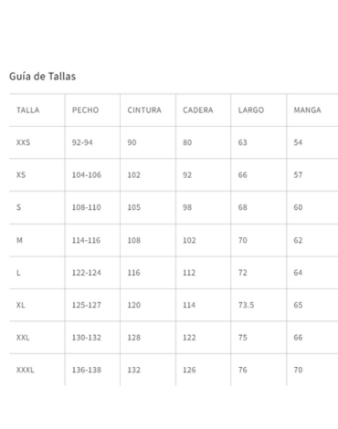Click the XL size row label
The width and height of the screenshot is (338, 429).
click(21, 305)
